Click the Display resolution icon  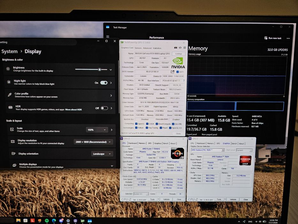(x=13, y=141)
